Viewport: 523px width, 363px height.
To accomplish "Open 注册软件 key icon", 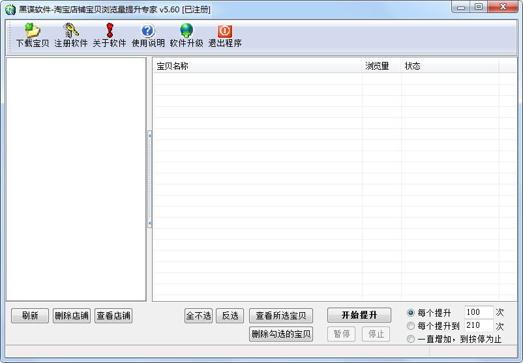I will (70, 31).
